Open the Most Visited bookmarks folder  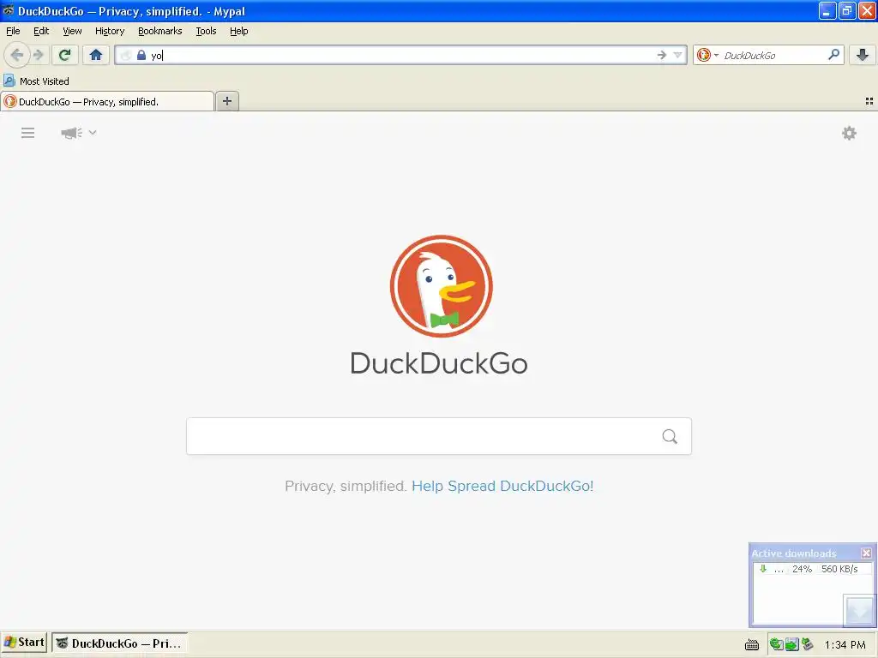tap(36, 81)
